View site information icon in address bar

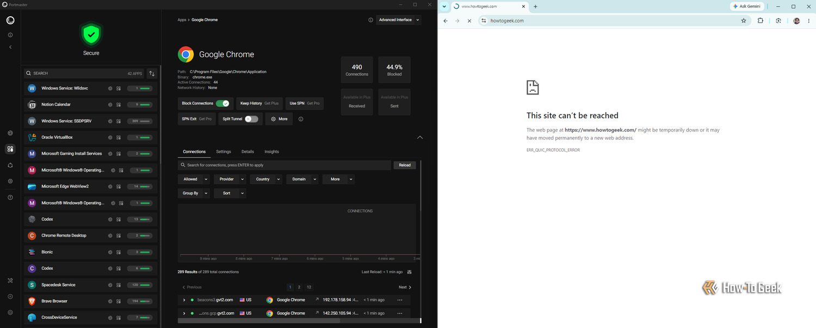point(484,21)
